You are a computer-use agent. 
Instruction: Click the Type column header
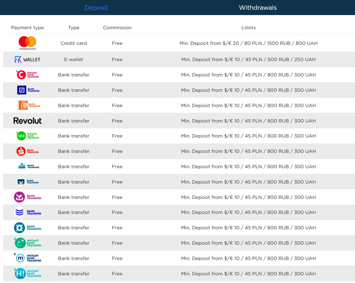coord(74,28)
